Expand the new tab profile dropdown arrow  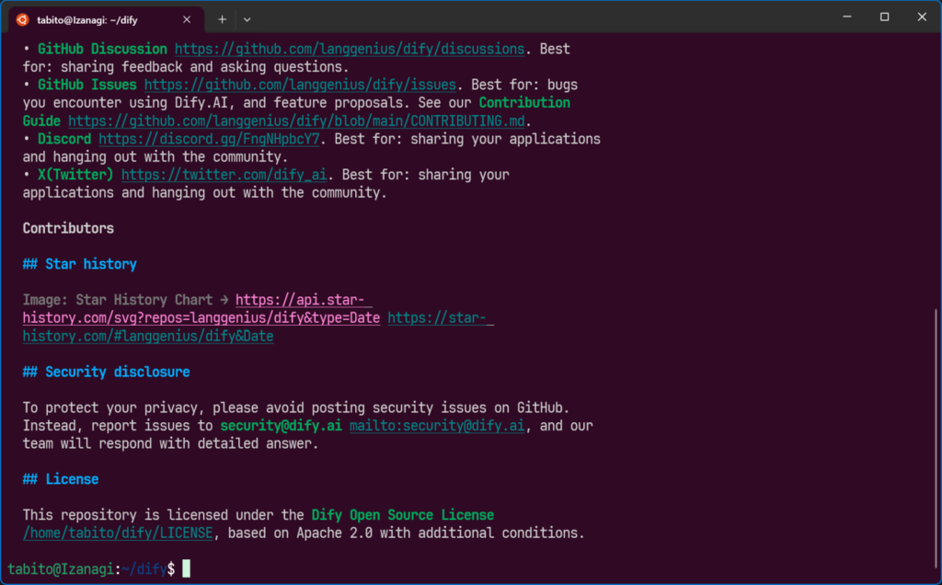point(247,20)
